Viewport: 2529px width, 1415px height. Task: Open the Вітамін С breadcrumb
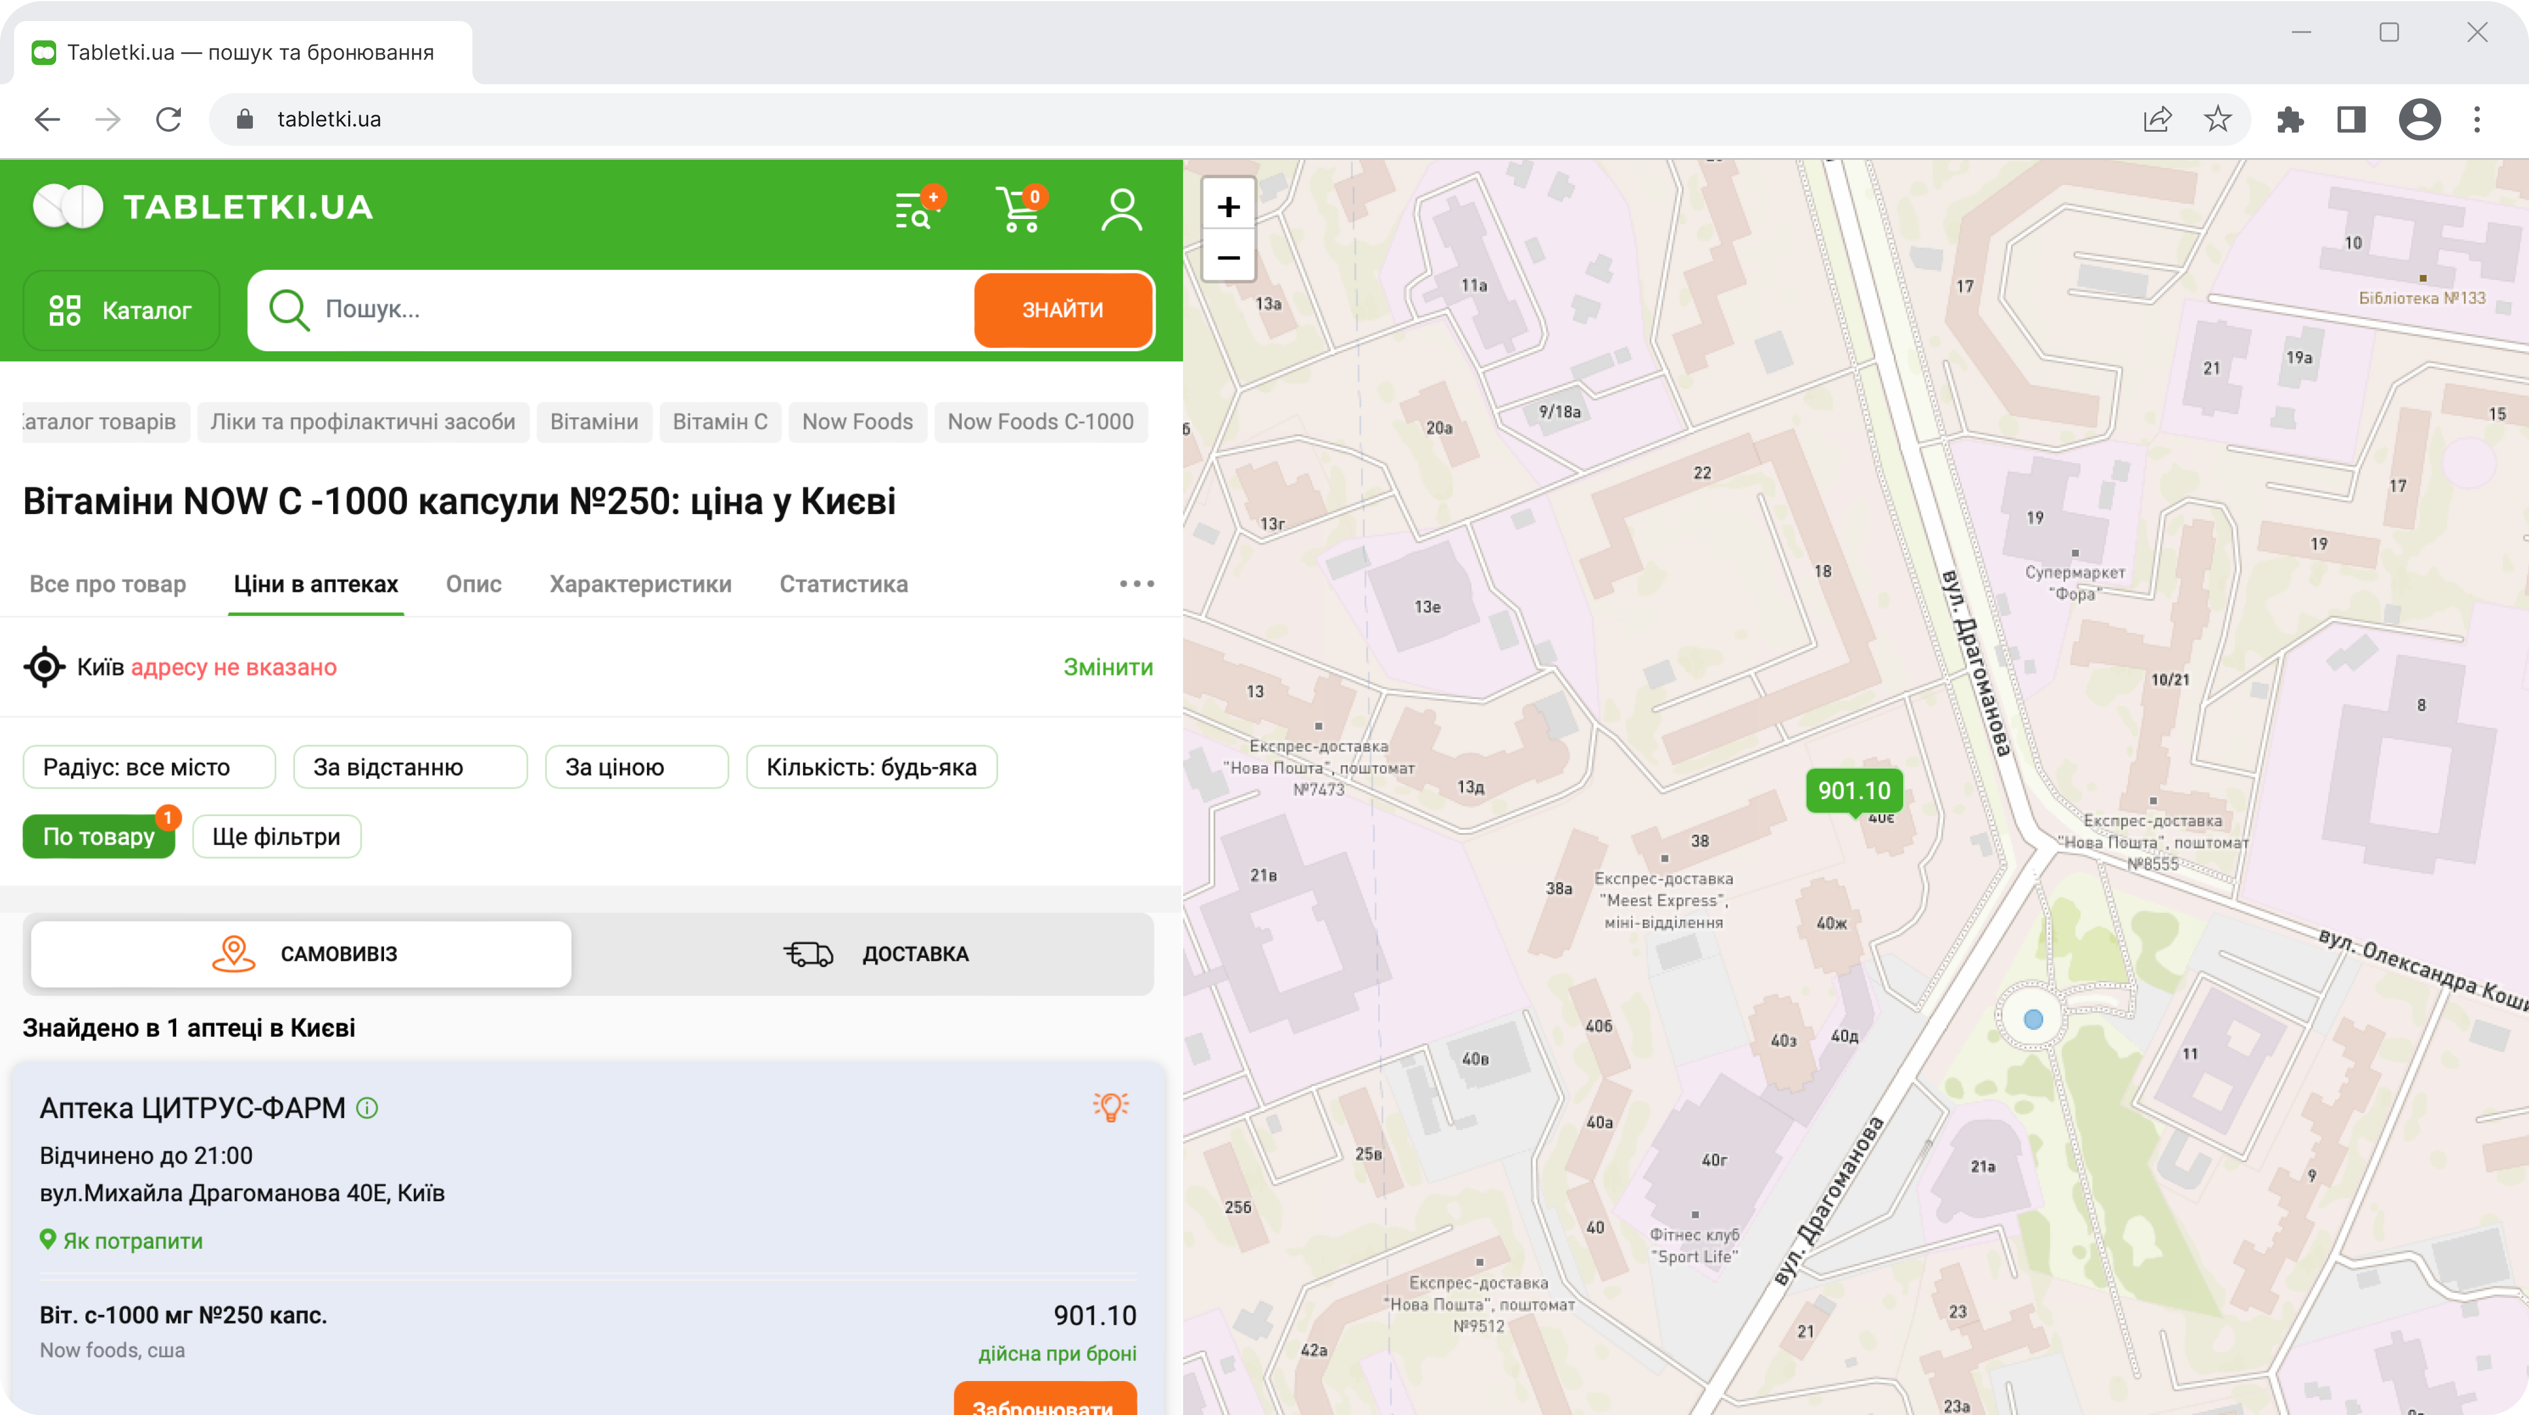719,422
